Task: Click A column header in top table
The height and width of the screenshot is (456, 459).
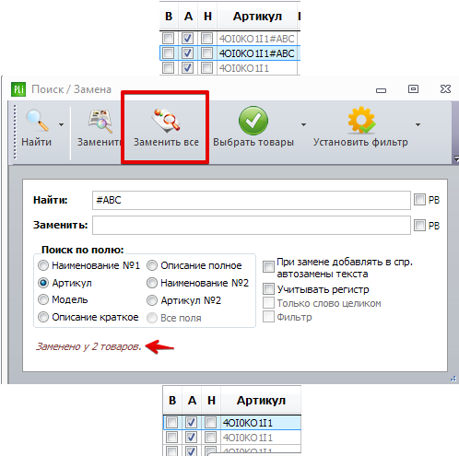Action: coord(188,17)
